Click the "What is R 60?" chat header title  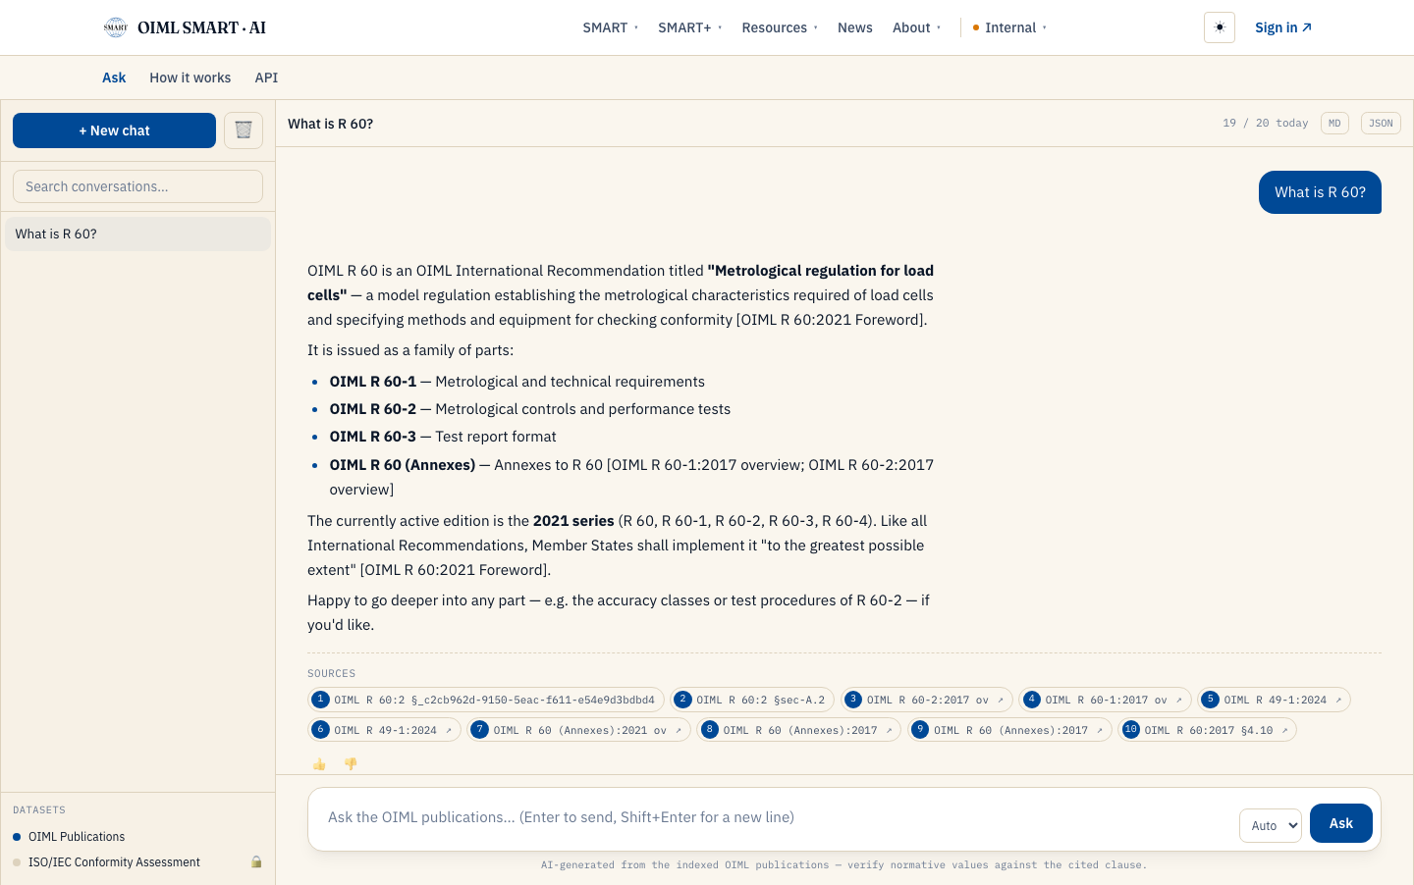coord(330,124)
